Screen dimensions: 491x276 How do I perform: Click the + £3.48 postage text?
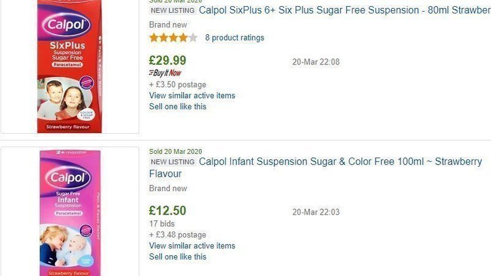coord(177,235)
